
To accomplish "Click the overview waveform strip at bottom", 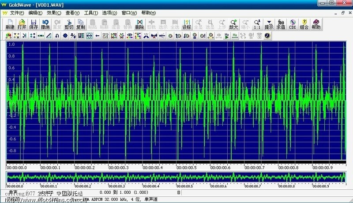I will 176,177.
